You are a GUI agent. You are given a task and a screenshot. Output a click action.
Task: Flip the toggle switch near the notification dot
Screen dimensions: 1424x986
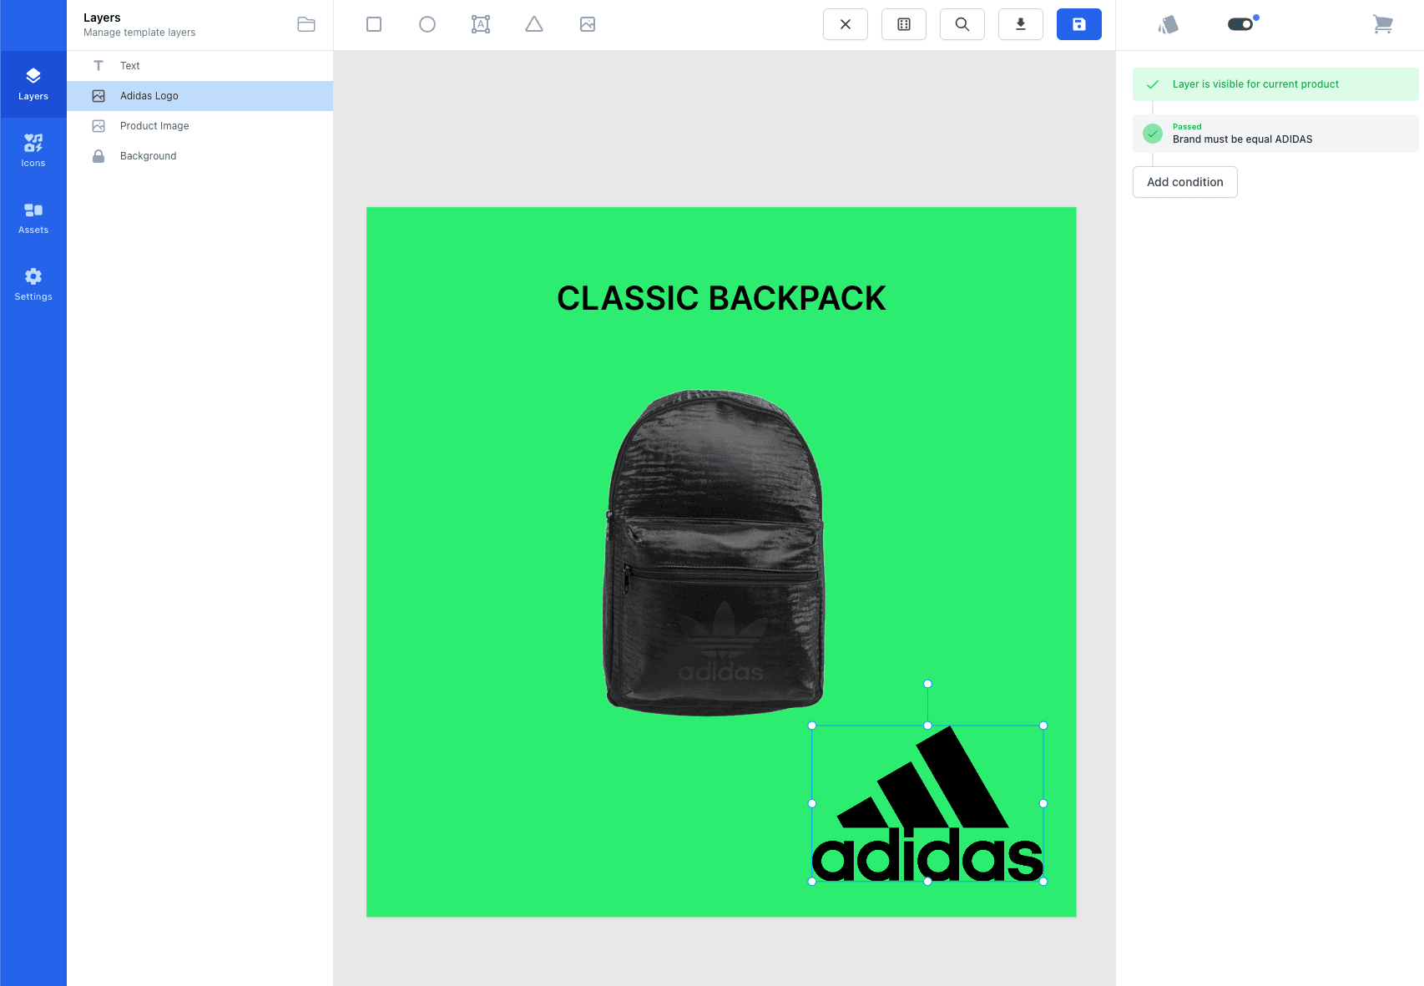[1241, 24]
